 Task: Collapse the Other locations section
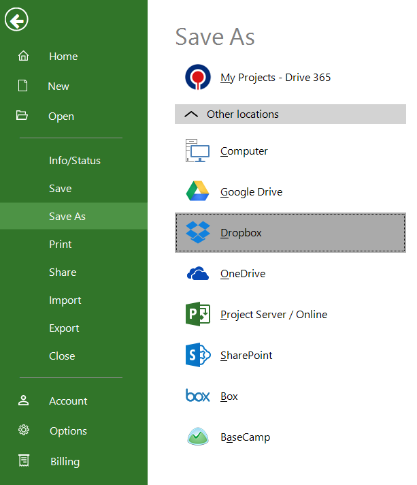[x=190, y=114]
